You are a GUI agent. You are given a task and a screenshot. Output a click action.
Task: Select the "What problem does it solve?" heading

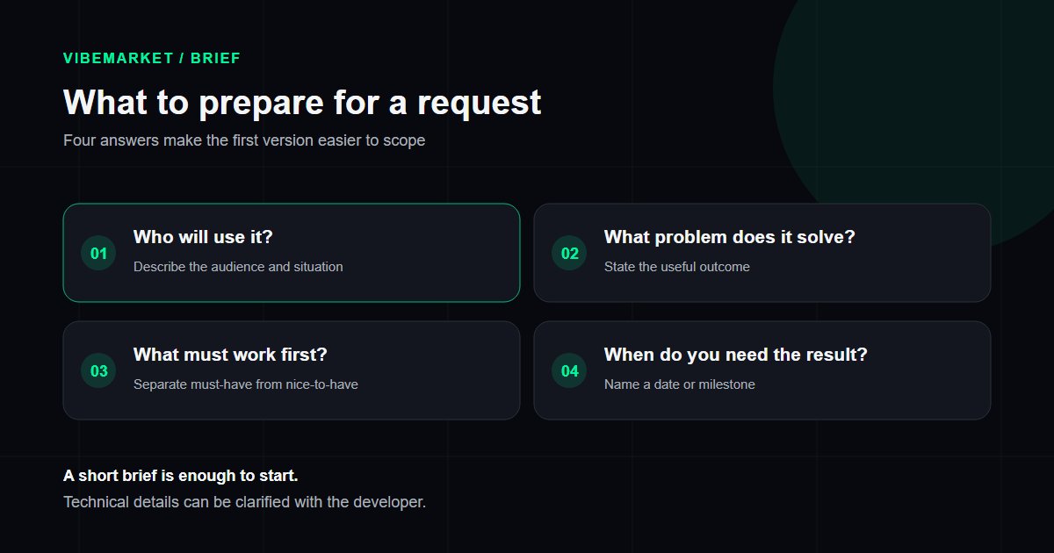click(729, 237)
